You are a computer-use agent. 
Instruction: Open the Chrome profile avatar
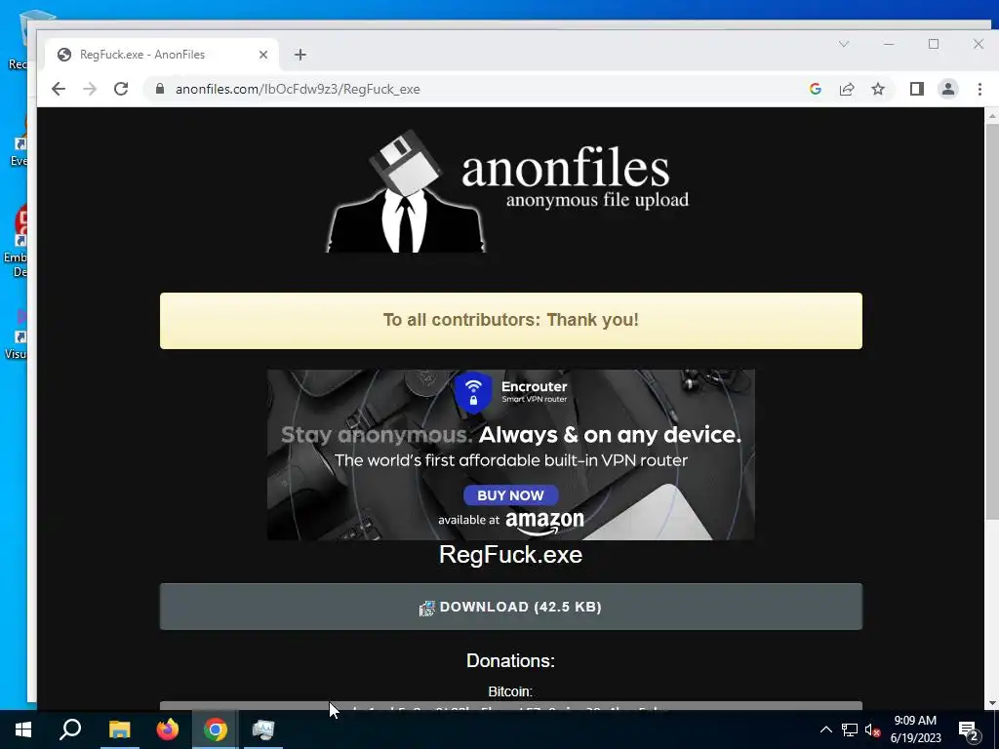(948, 89)
